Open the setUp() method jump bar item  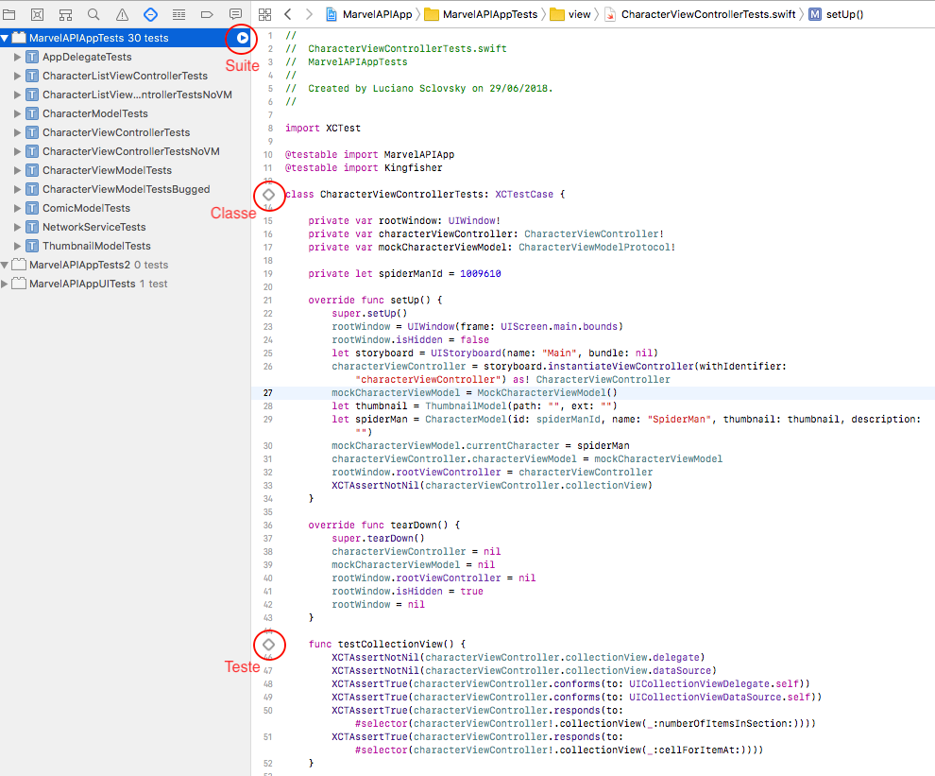pyautogui.click(x=836, y=14)
